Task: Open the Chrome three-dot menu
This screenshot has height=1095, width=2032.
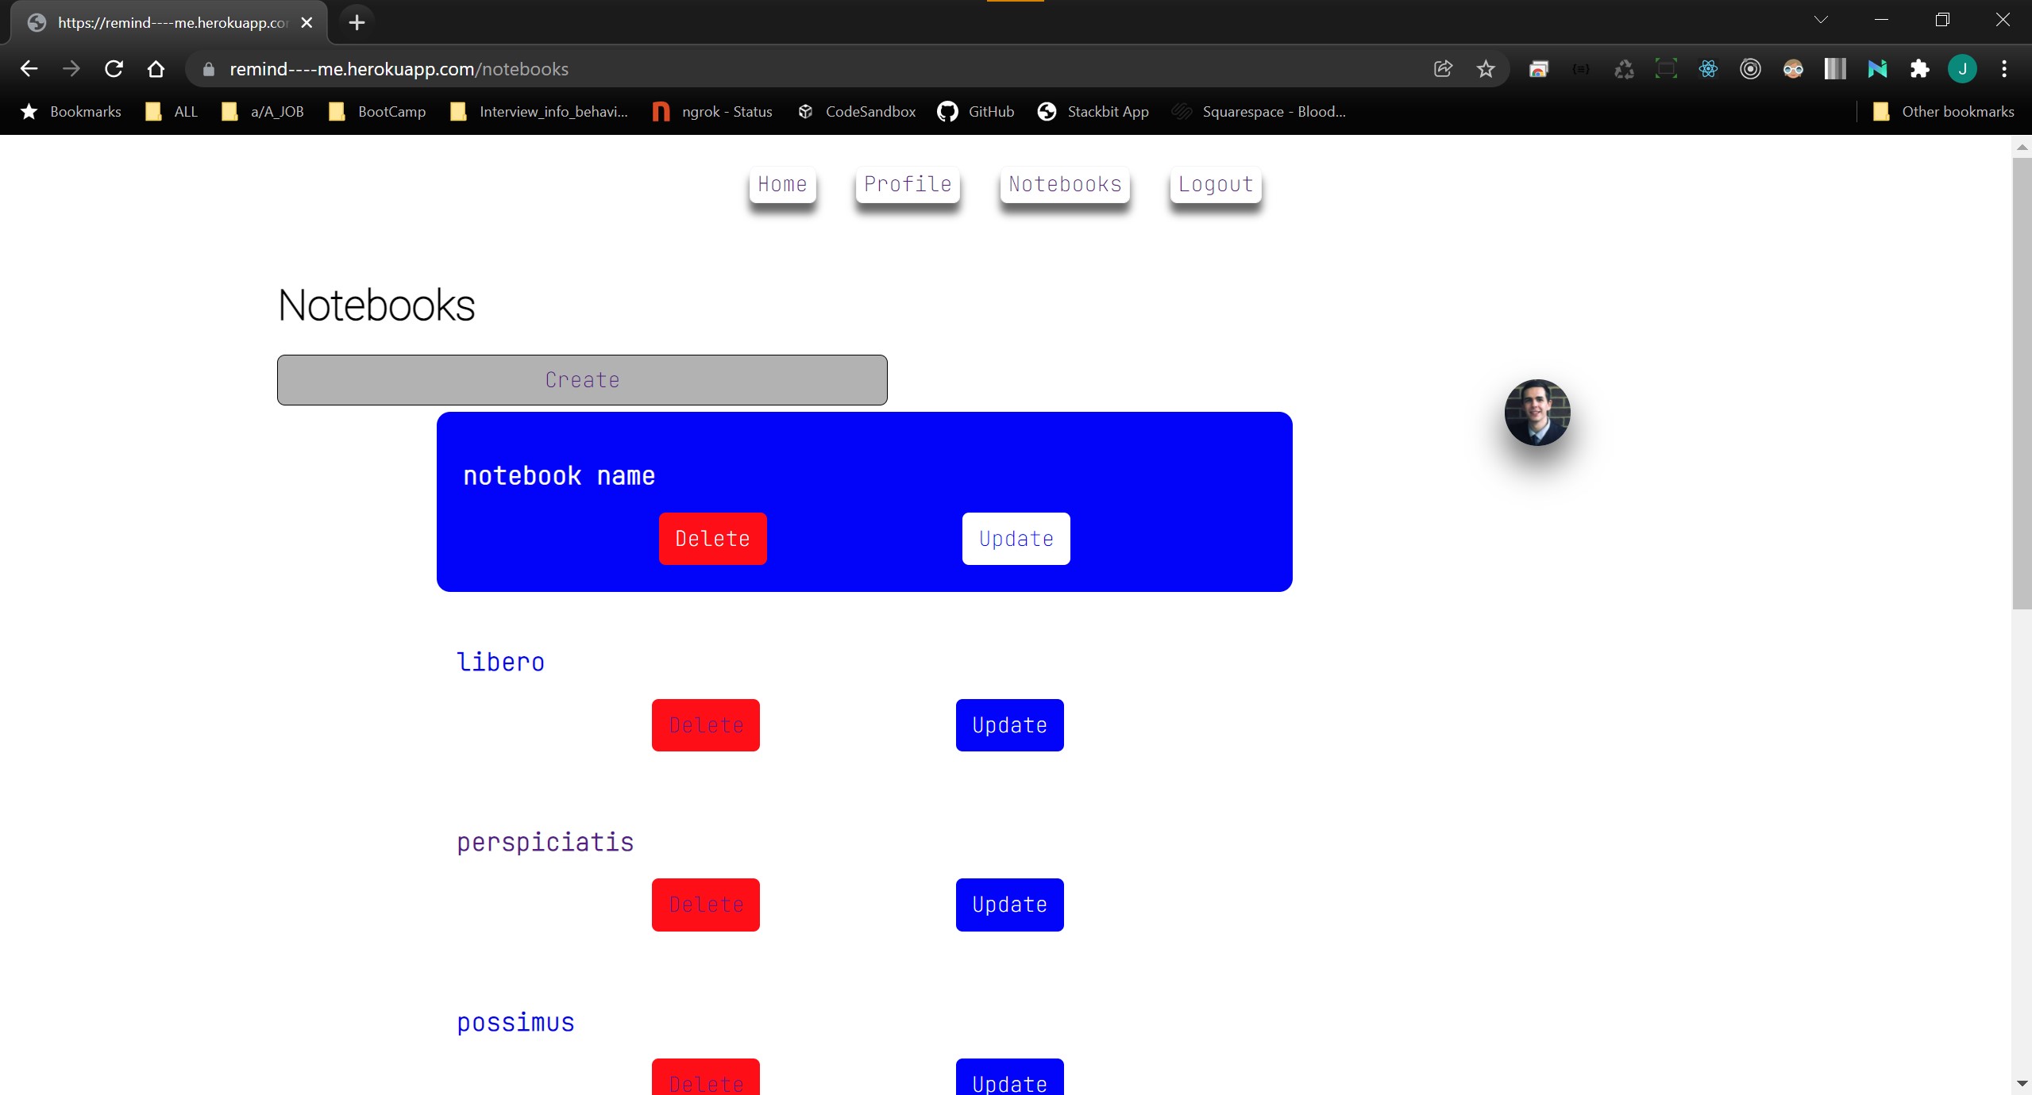Action: pyautogui.click(x=2004, y=69)
